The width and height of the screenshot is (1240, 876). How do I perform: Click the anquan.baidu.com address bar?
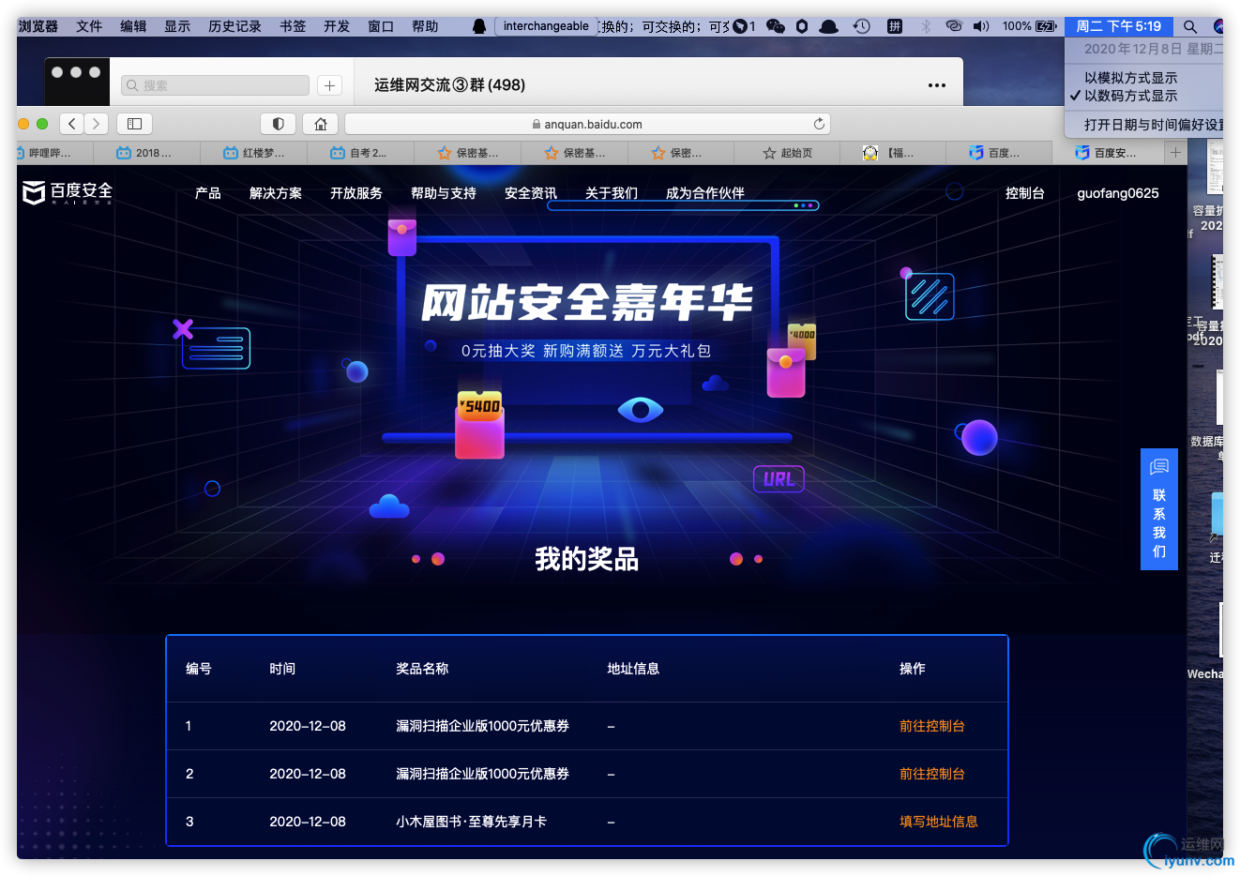(587, 124)
